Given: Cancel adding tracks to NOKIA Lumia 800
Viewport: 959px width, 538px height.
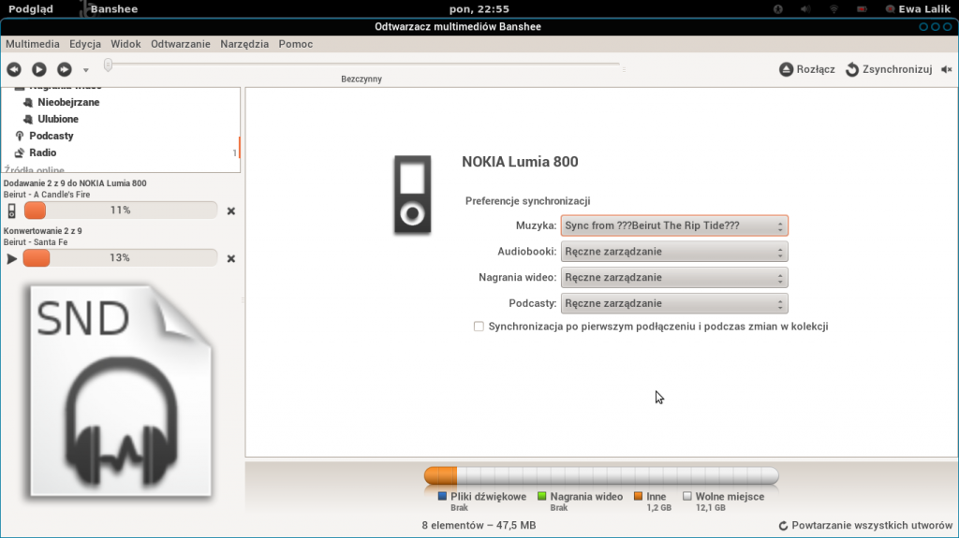Looking at the screenshot, I should coord(231,211).
